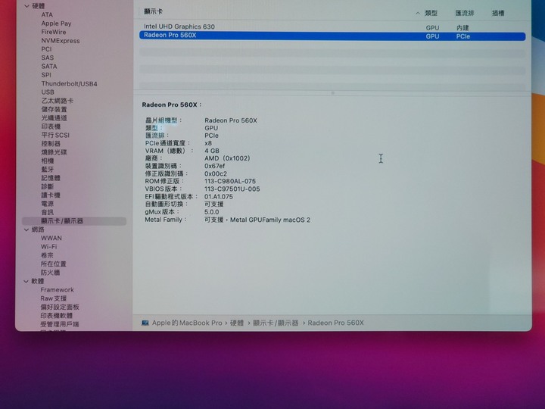This screenshot has width=545, height=409.
Task: Open 乙太網路卡 in the sidebar
Action: pyautogui.click(x=57, y=101)
